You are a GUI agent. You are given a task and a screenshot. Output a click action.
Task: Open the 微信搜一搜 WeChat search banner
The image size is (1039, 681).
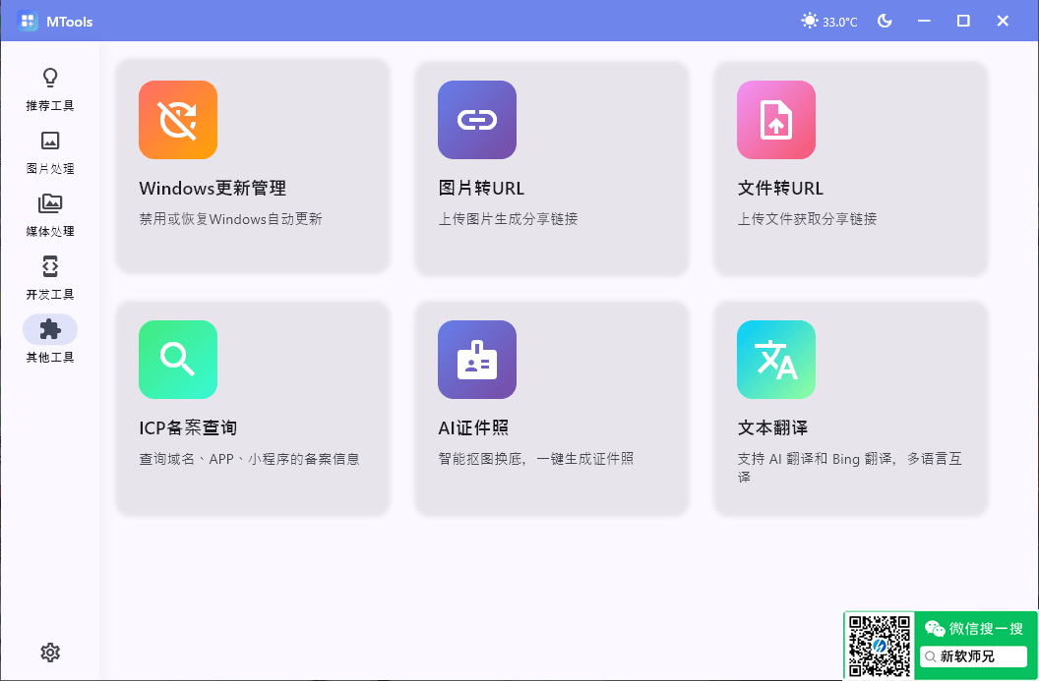(973, 629)
